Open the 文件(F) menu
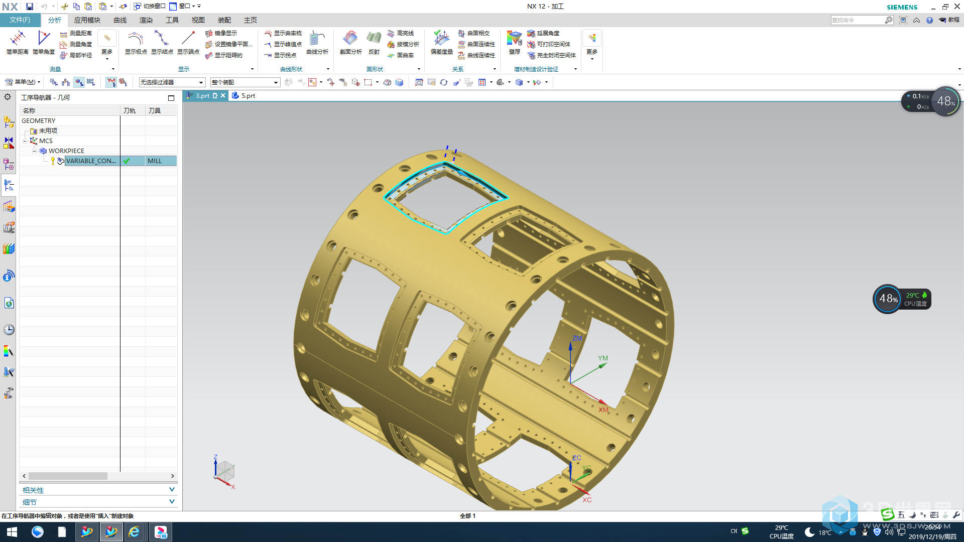 tap(20, 20)
